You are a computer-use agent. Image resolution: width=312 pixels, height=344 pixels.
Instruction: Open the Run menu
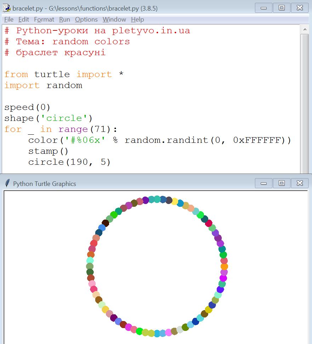tap(64, 19)
